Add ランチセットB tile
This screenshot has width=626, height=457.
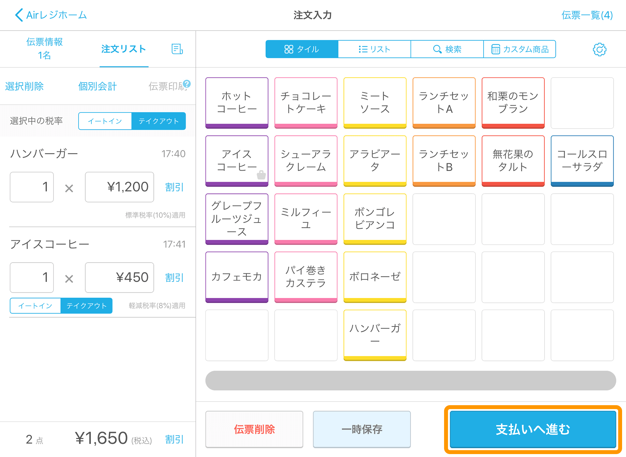(444, 161)
